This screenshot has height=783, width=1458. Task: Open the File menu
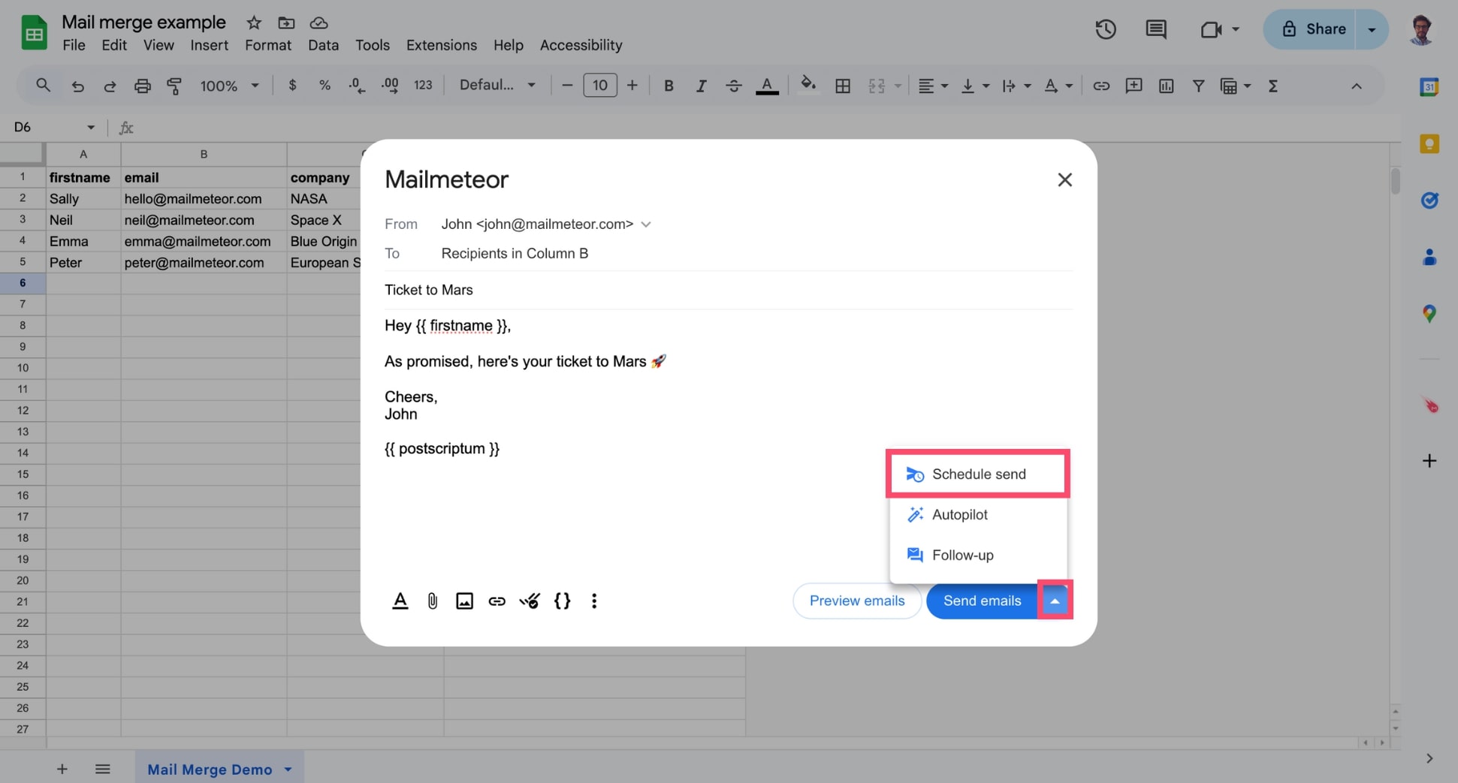click(74, 45)
